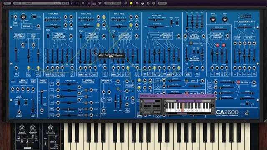Click the Ring Mod out jack

33,45
